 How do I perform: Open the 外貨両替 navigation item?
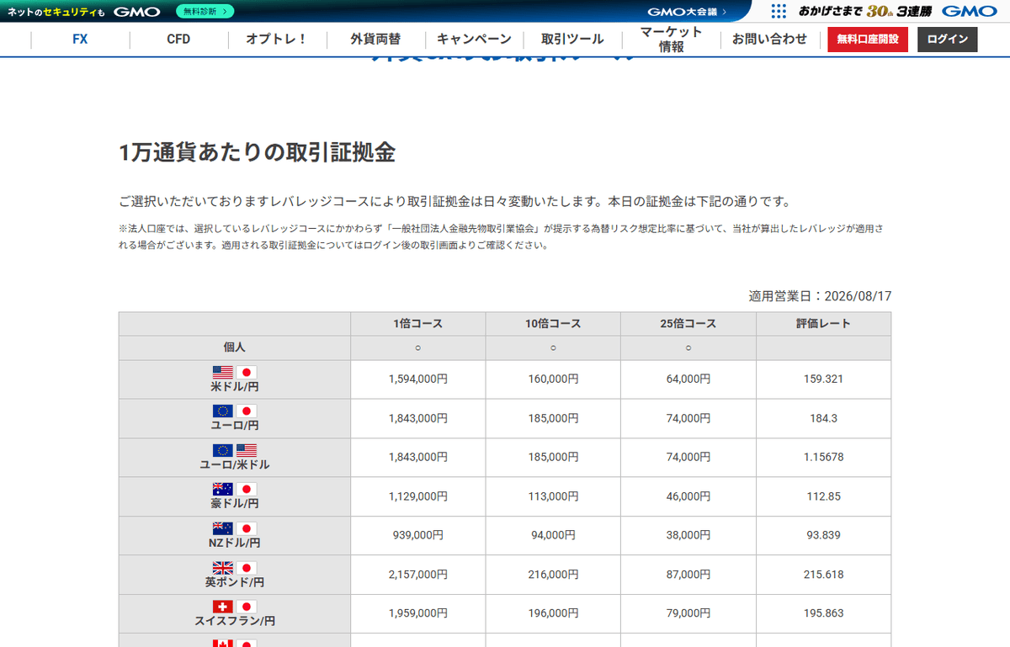[x=375, y=40]
